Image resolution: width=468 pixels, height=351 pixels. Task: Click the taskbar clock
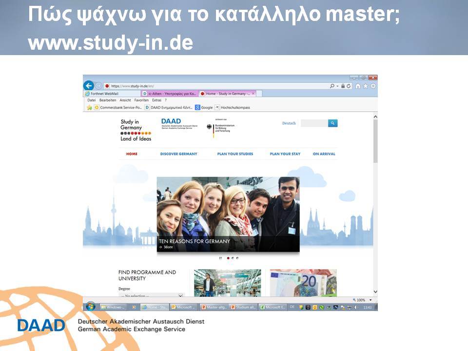[368, 307]
